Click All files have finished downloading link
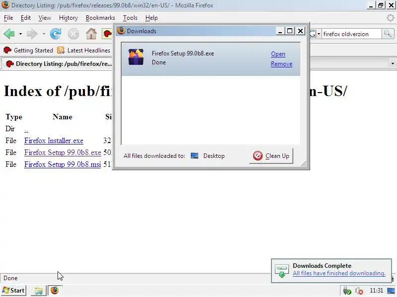The height and width of the screenshot is (297, 397). click(x=339, y=273)
